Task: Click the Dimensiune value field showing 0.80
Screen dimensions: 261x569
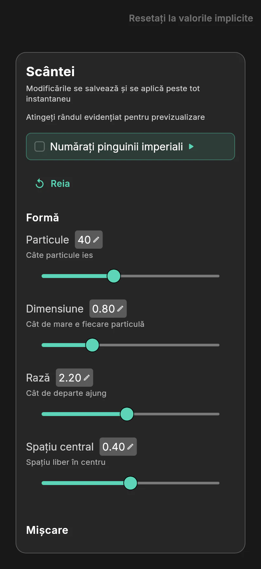Action: (x=108, y=309)
